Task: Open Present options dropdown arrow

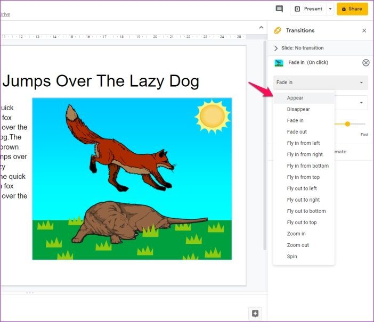Action: [x=330, y=9]
